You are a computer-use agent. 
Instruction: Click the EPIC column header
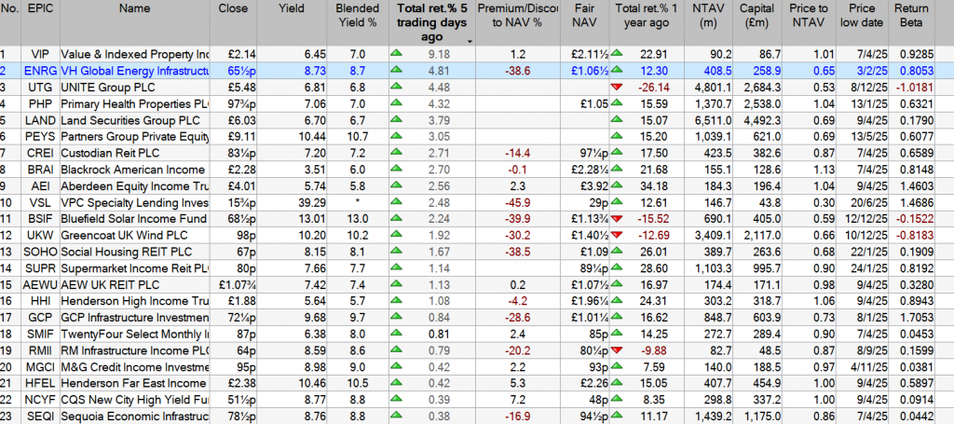[x=41, y=9]
